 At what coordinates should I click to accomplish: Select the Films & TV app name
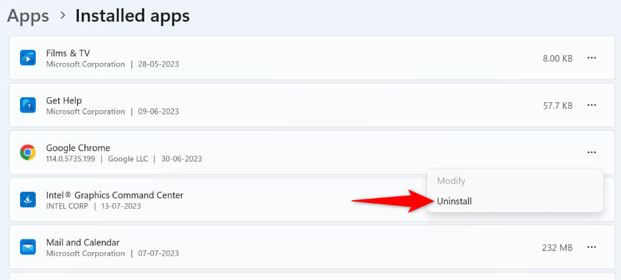tap(69, 53)
